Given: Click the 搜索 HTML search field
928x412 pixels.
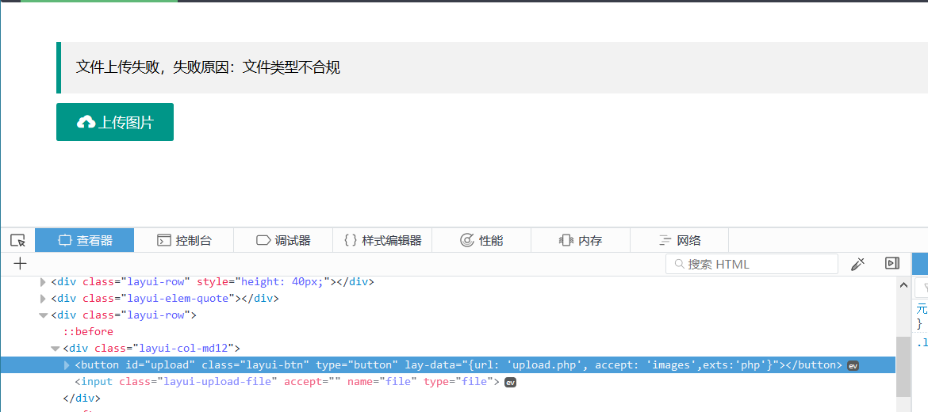Looking at the screenshot, I should tap(752, 264).
